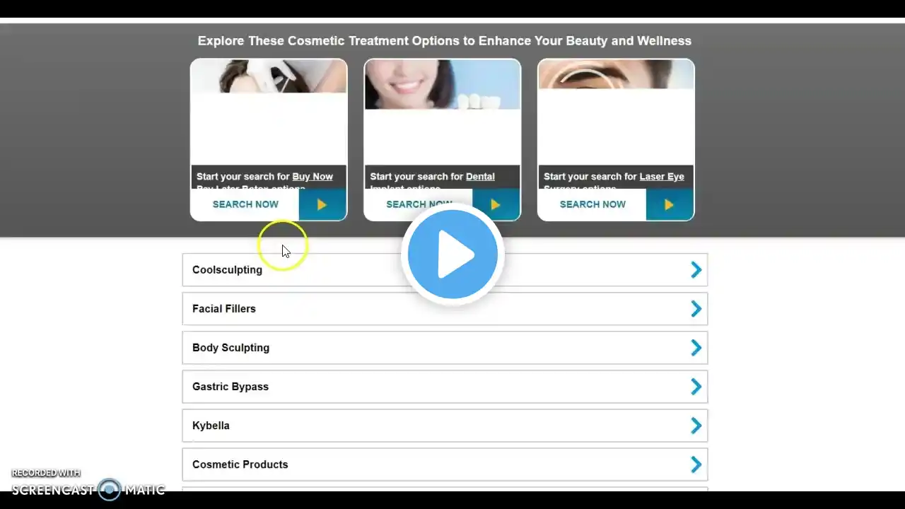Click SEARCH NOW on the Buy Now Botox card
Image resolution: width=905 pixels, height=509 pixels.
click(245, 204)
